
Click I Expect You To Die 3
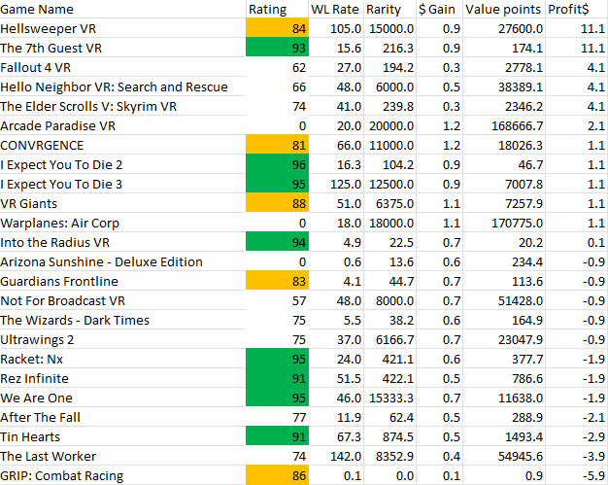pos(122,184)
